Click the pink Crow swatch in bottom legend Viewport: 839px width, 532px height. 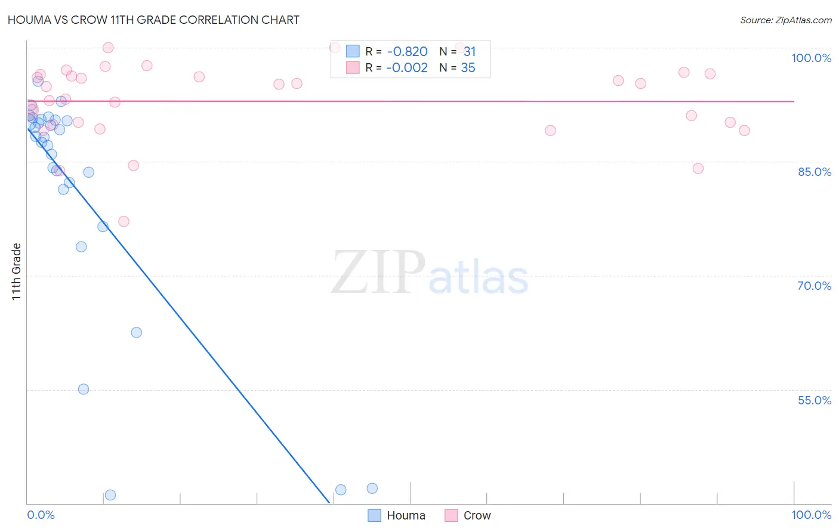(451, 515)
